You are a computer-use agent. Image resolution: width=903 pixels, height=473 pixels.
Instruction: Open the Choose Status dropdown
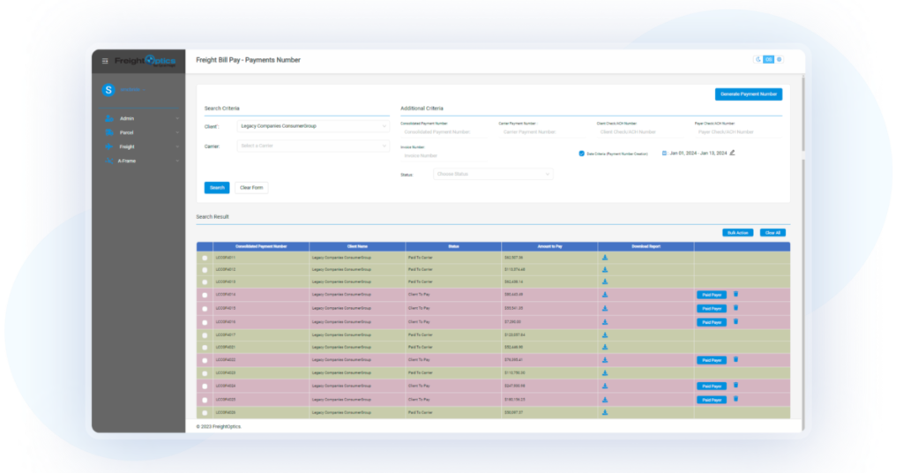(493, 174)
